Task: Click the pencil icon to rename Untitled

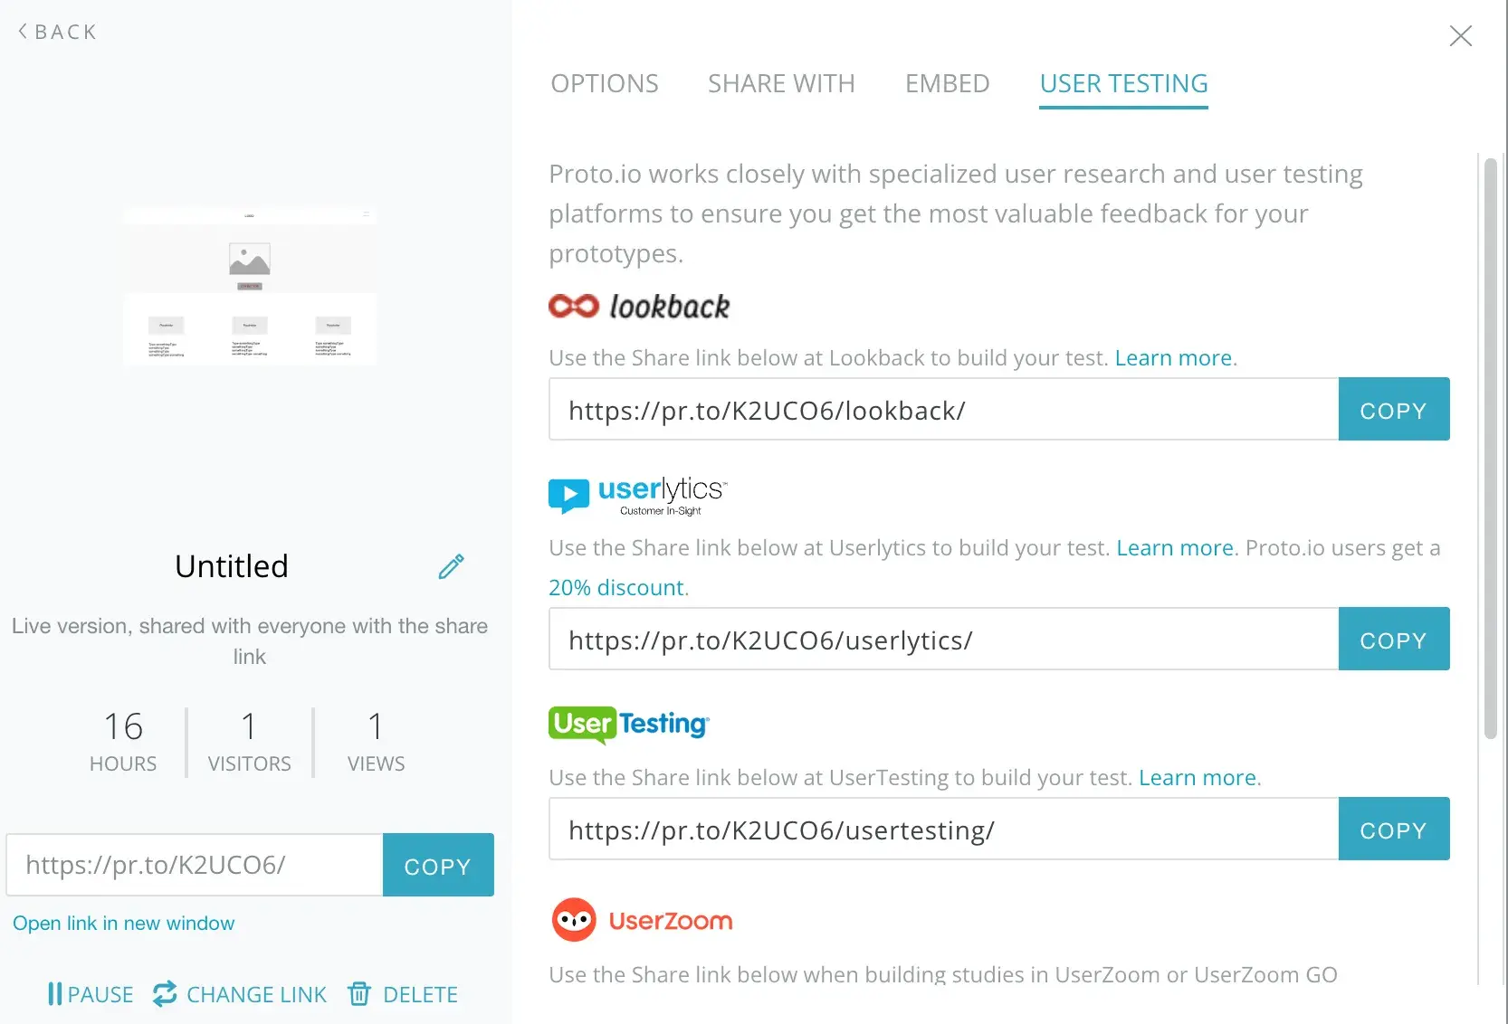Action: tap(451, 566)
